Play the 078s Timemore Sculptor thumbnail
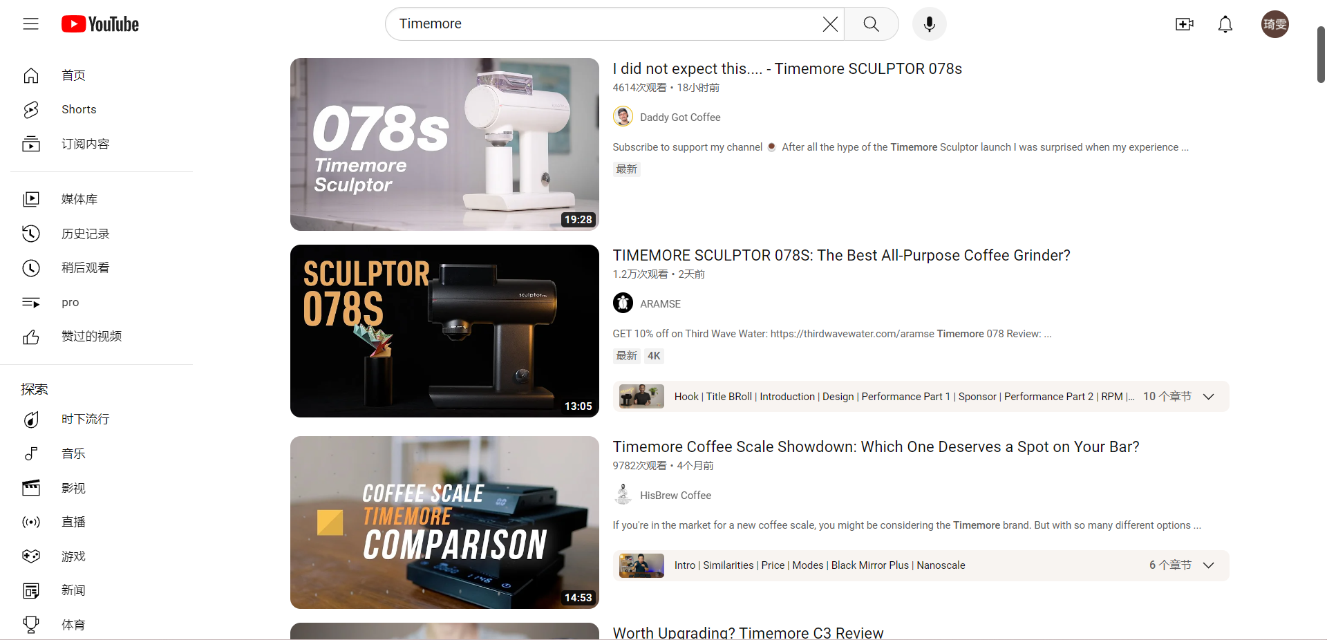 444,144
